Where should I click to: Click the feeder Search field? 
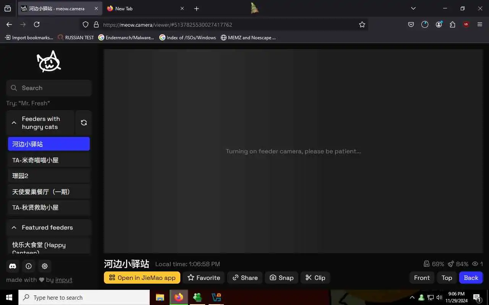coord(49,88)
